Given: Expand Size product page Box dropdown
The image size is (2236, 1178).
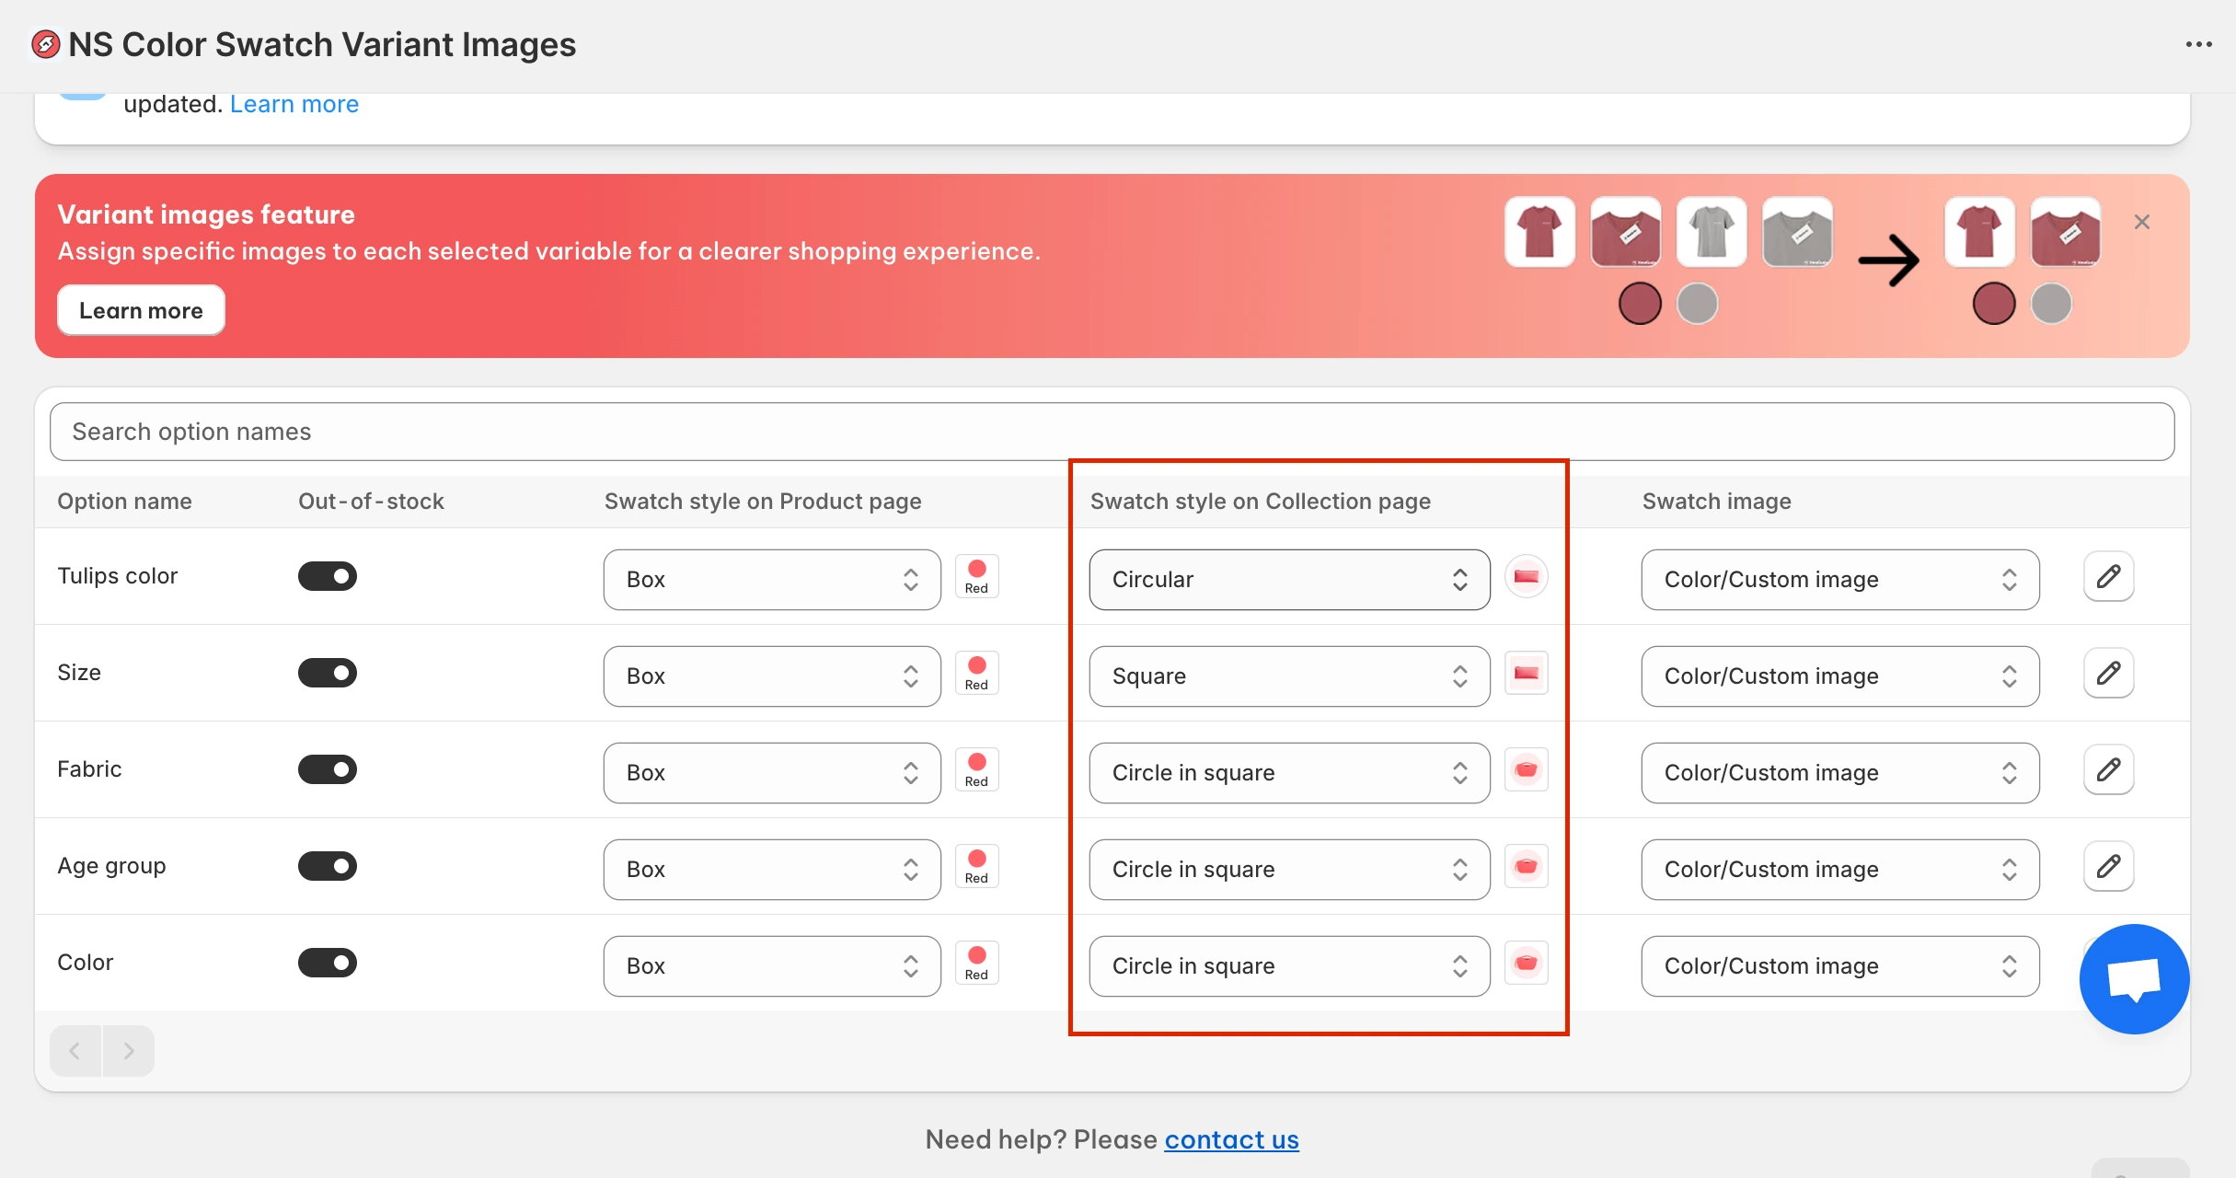Looking at the screenshot, I should [771, 676].
